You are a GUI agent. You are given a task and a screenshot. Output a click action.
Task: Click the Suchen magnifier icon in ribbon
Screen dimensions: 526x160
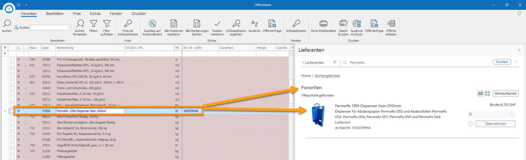click(7, 24)
